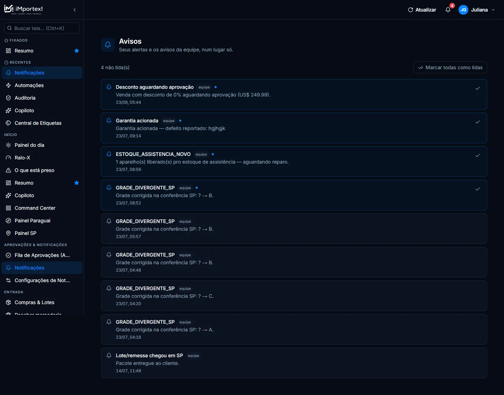Viewport: 504px width, 395px height.
Task: Mark Desconto aguardando aprovação as read
Action: 477,88
